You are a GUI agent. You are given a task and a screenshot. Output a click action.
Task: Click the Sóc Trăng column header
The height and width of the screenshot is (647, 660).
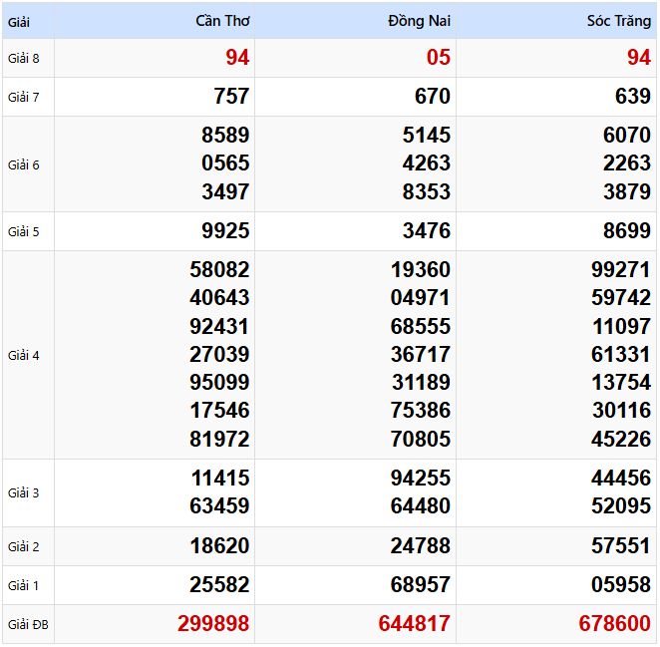click(618, 21)
